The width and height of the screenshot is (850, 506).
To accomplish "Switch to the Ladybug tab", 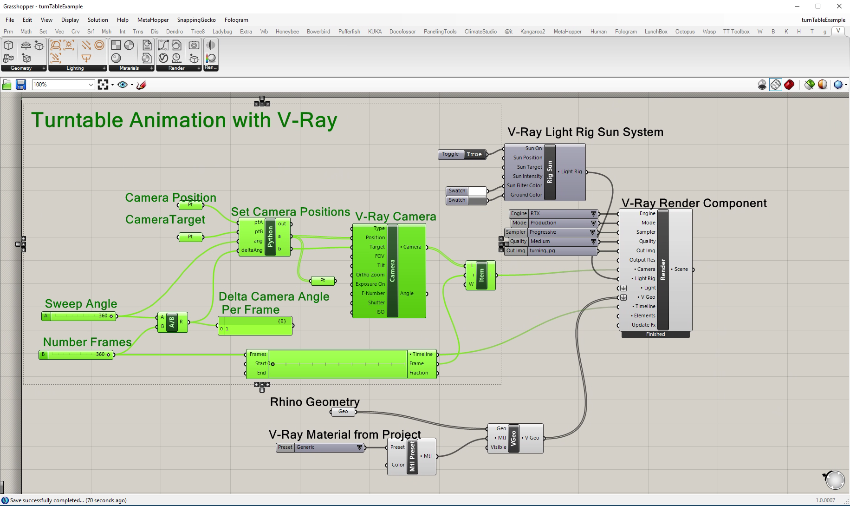I will click(x=222, y=32).
